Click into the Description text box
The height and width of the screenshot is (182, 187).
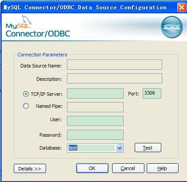coord(114,79)
